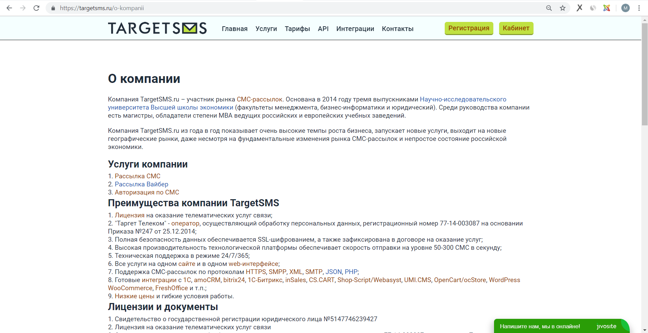Open the OpenCart/ocStore link
The height and width of the screenshot is (333, 648).
click(x=460, y=280)
